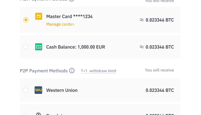Click the approximate symbol in the Master Card row
201x115 pixels.
pyautogui.click(x=142, y=20)
